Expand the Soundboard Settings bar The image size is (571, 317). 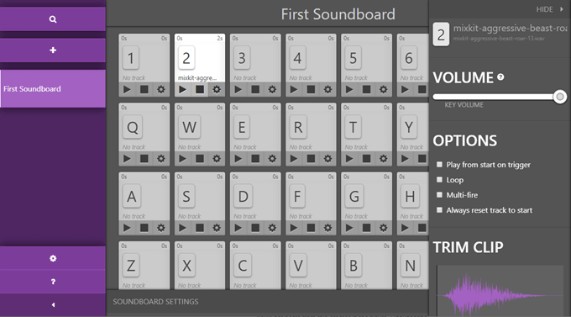[x=267, y=302]
